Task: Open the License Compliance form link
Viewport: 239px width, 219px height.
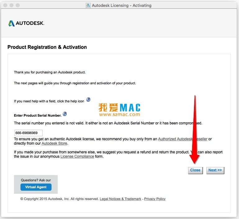Action: [x=77, y=156]
